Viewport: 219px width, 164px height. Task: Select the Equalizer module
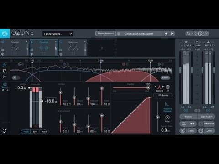point(15,48)
